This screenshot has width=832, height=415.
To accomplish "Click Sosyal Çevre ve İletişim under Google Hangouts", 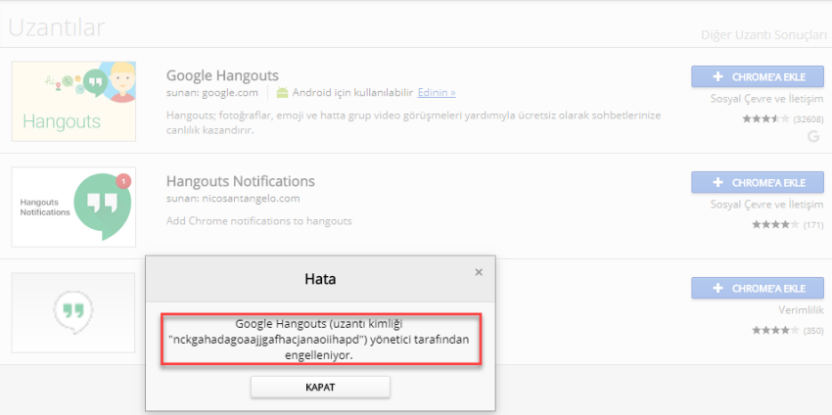I will click(x=766, y=99).
